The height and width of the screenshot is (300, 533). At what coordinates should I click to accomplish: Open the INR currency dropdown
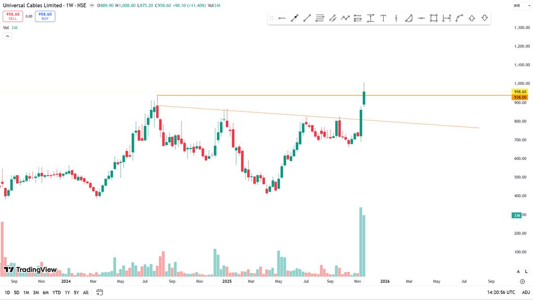click(x=522, y=5)
